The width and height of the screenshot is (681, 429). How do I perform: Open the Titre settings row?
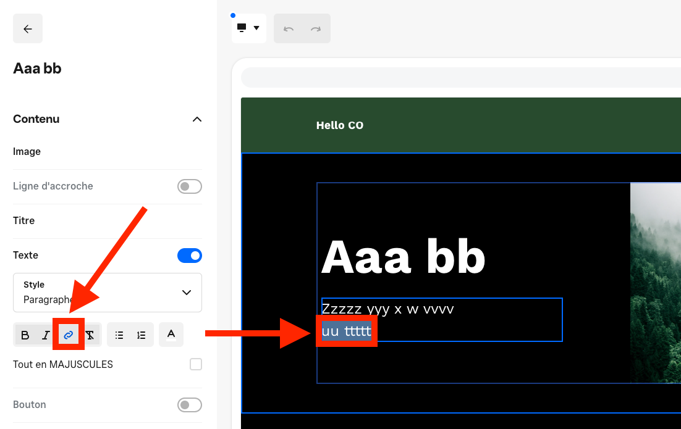(x=108, y=221)
